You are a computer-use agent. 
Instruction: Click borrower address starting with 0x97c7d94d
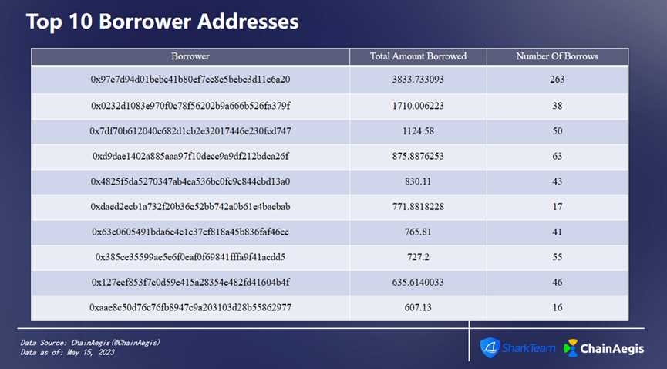(190, 80)
